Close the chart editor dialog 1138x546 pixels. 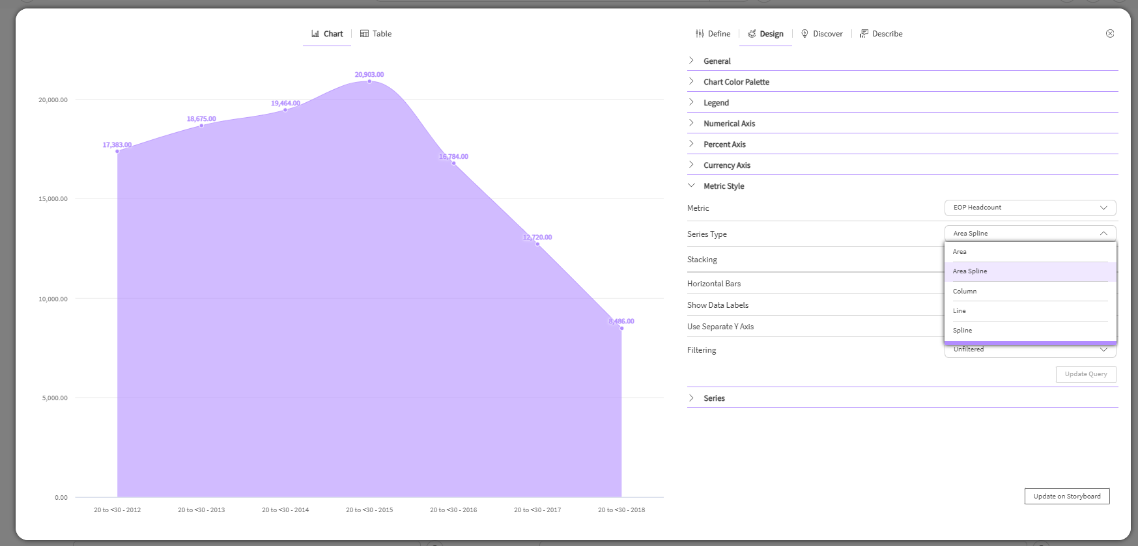tap(1110, 34)
